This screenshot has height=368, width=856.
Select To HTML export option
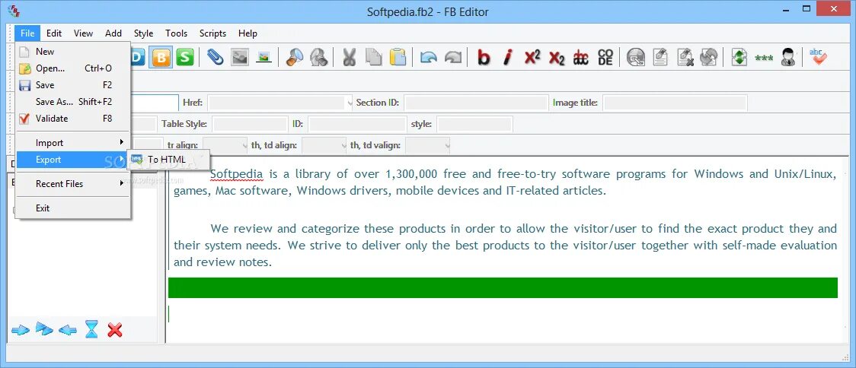(x=169, y=160)
